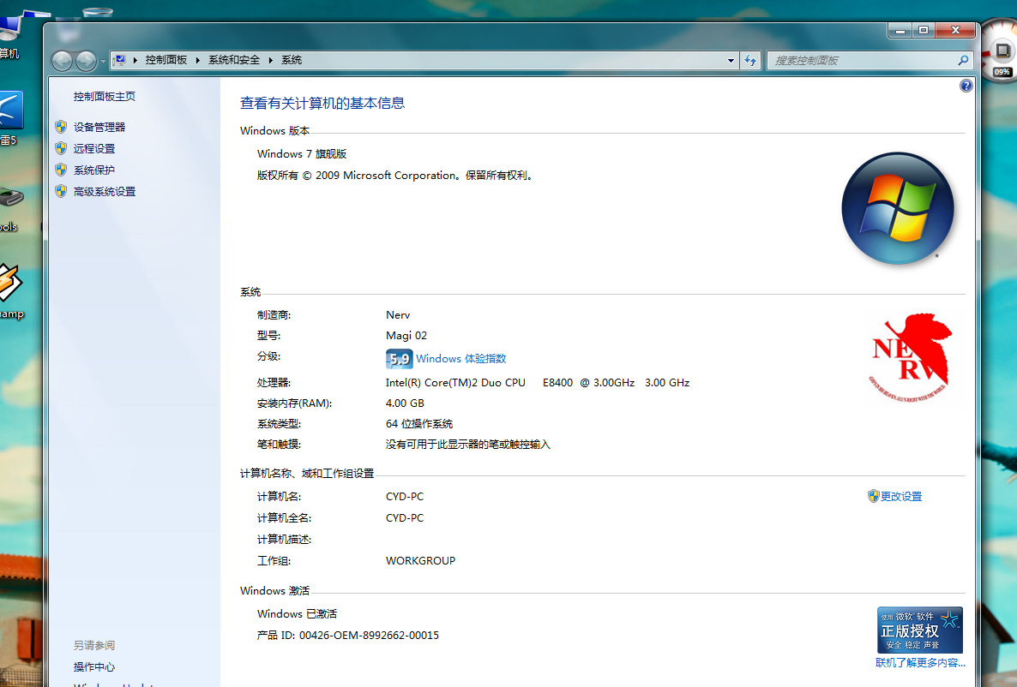Click the computer name CYD-PC value
The width and height of the screenshot is (1017, 687).
point(405,497)
